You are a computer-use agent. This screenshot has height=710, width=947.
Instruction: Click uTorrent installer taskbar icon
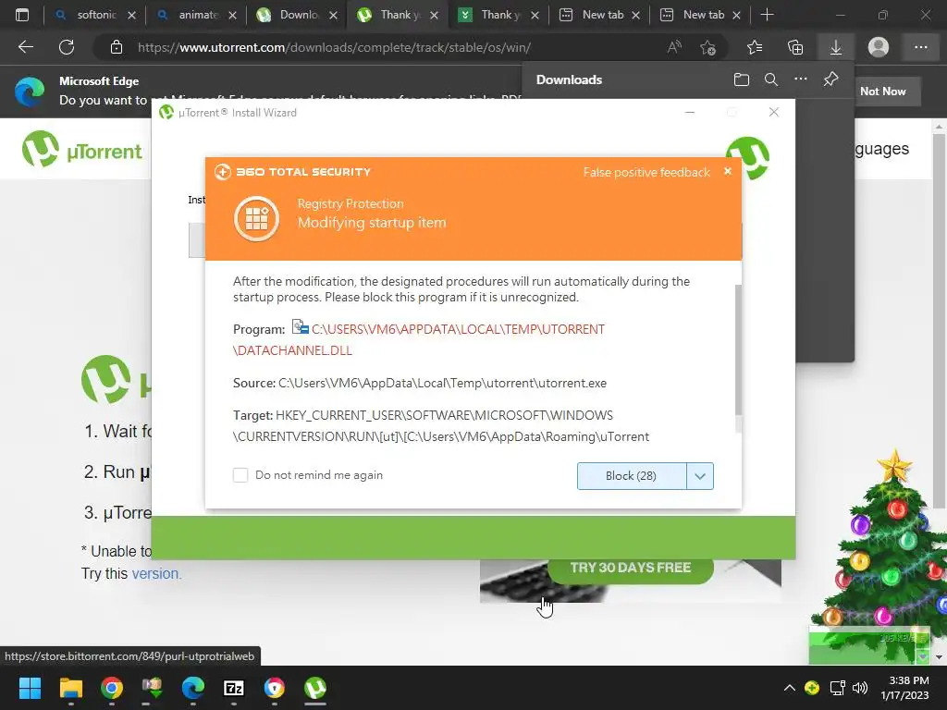point(315,688)
